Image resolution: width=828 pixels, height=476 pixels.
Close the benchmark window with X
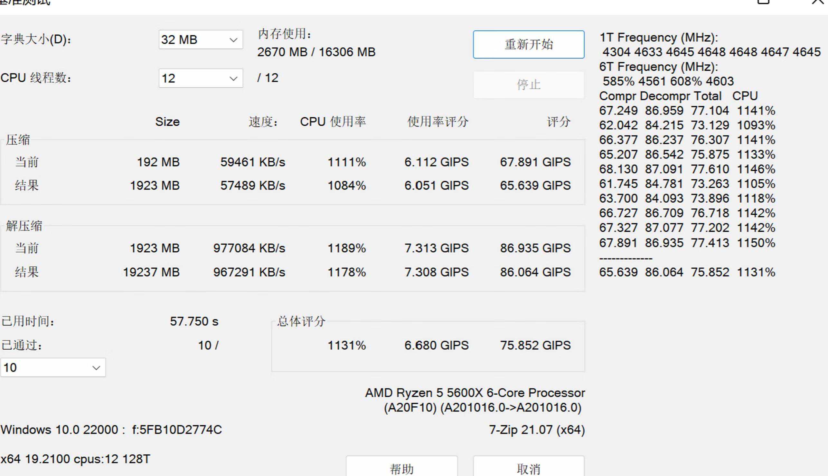tap(817, 2)
